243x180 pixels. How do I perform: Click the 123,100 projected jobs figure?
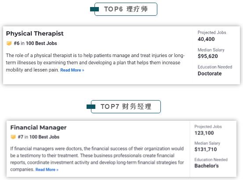pyautogui.click(x=204, y=133)
